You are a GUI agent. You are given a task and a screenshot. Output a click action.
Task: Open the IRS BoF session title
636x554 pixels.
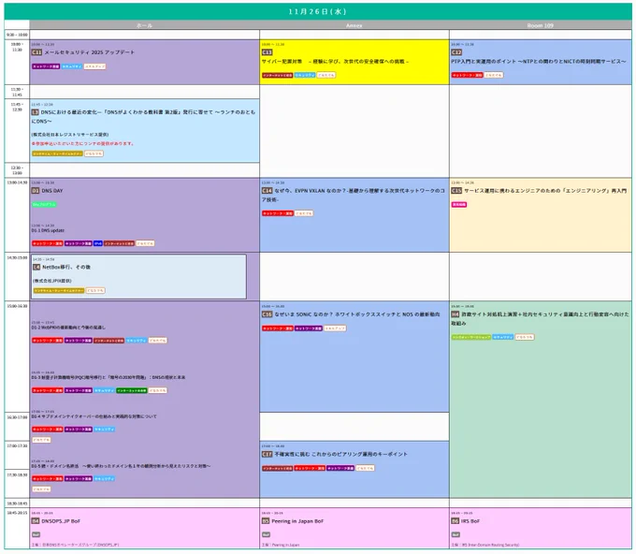coord(470,521)
